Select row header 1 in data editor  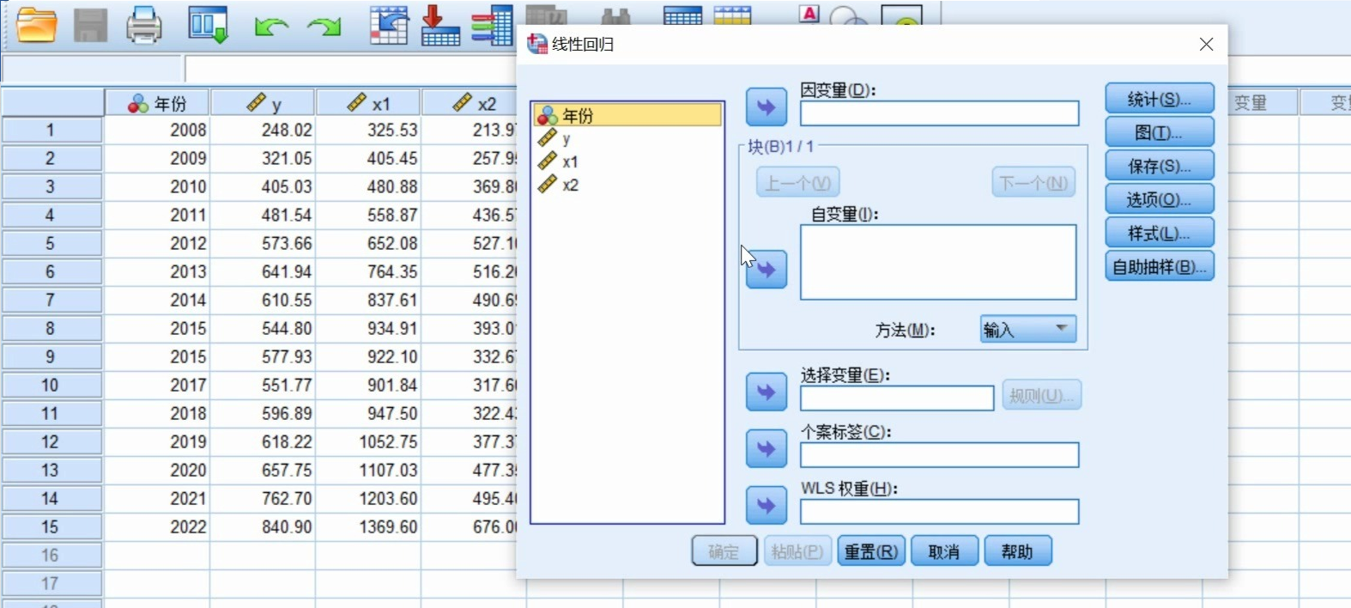pyautogui.click(x=51, y=130)
